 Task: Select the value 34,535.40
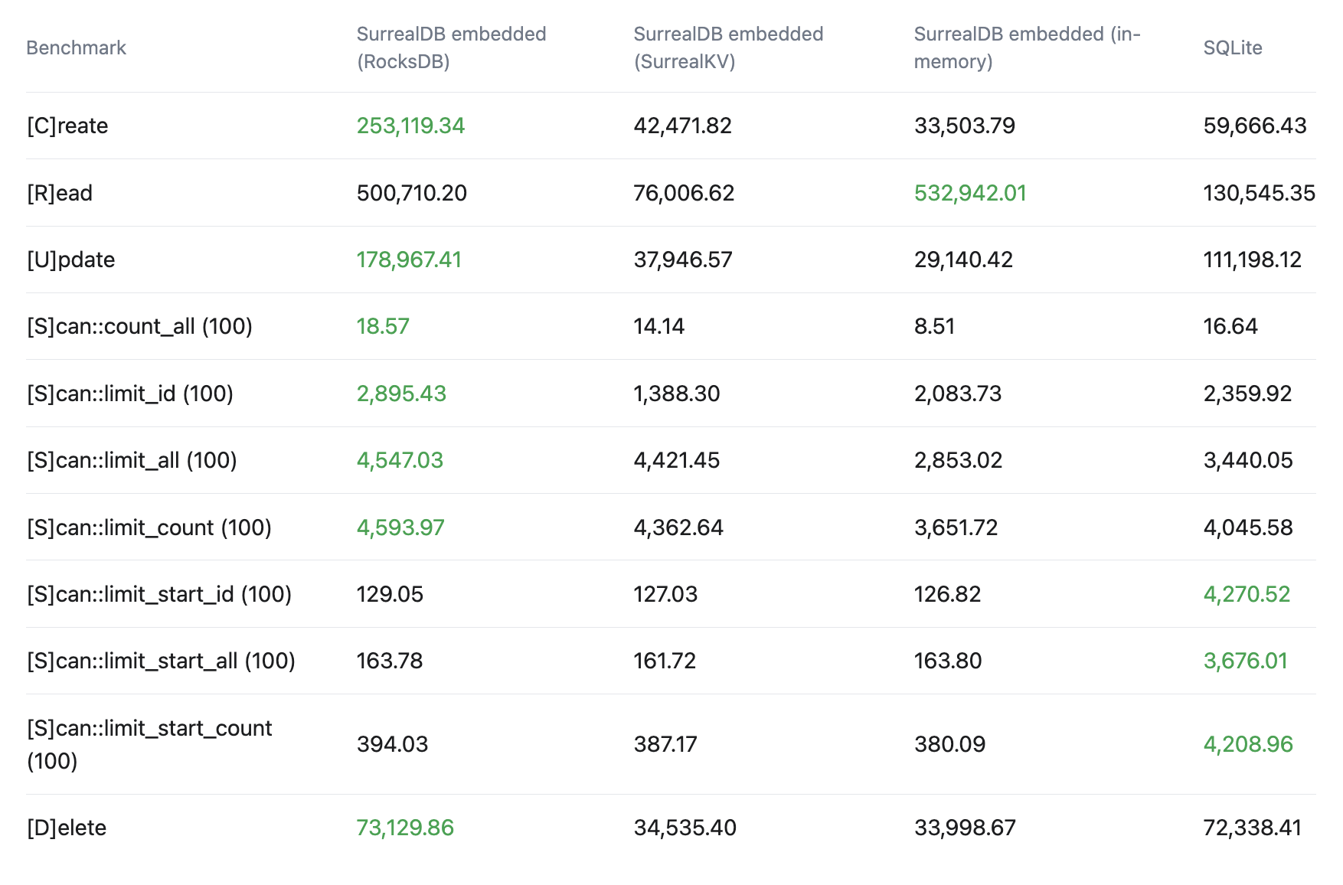pyautogui.click(x=685, y=828)
